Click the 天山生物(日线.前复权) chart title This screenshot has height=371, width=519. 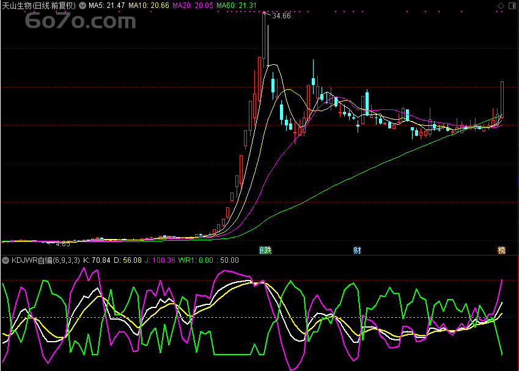39,6
